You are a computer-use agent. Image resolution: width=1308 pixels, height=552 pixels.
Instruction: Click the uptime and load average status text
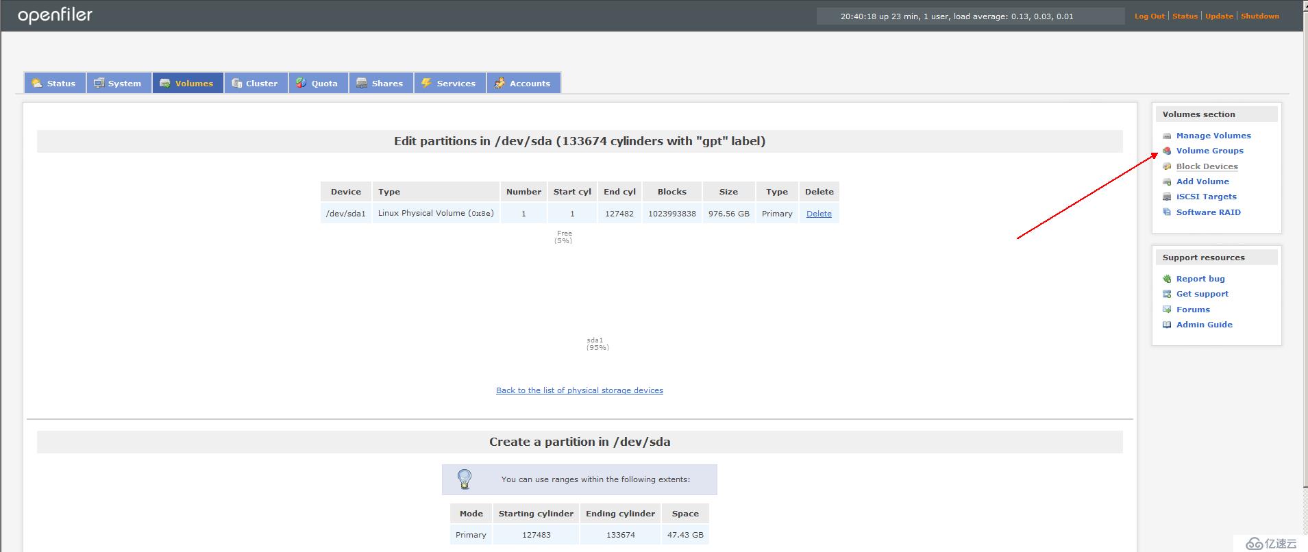tap(957, 16)
